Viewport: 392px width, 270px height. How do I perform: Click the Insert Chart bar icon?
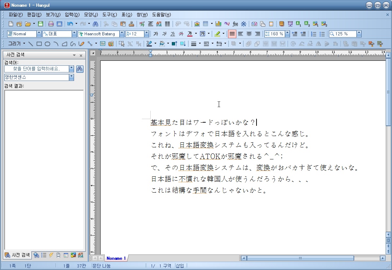218,24
